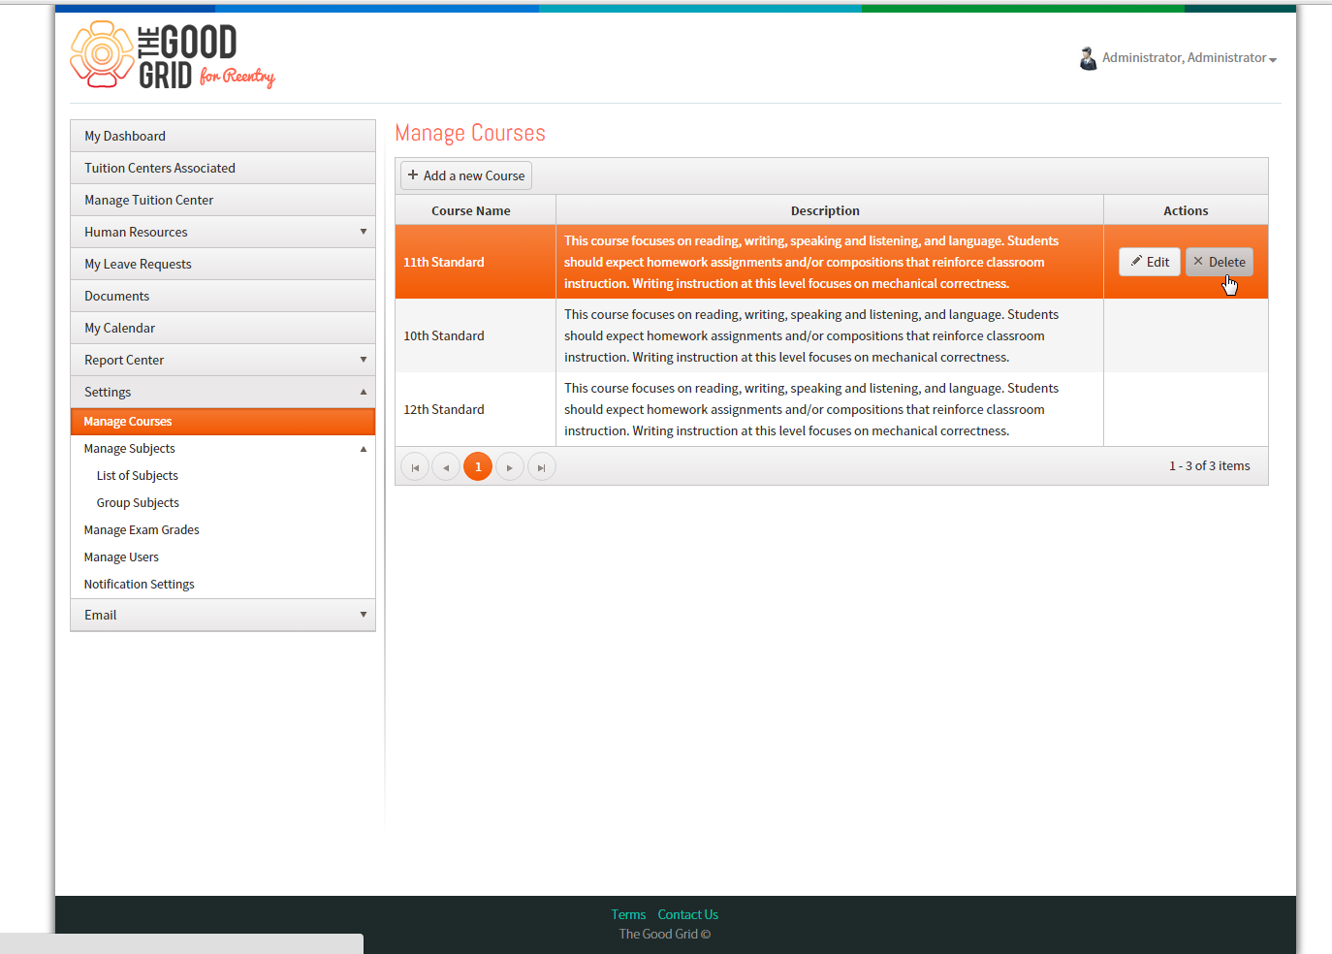Click the '1 - 3 of 3 items' label
Viewport: 1332px width, 954px height.
pyautogui.click(x=1209, y=466)
